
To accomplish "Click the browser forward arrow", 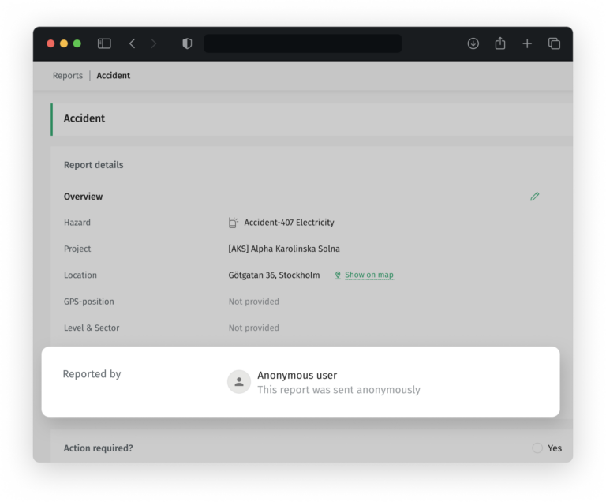I will pos(154,44).
